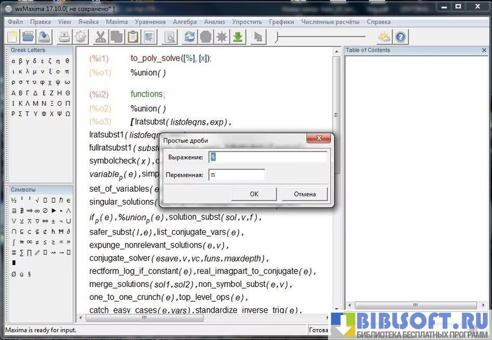
Task: Open Help with the question mark icon
Action: 401,37
